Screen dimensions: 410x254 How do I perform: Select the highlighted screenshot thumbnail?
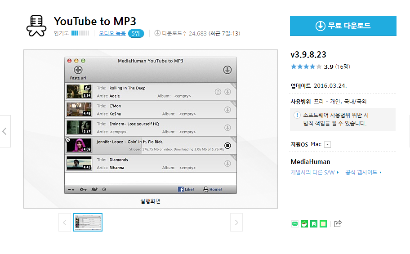pyautogui.click(x=88, y=223)
